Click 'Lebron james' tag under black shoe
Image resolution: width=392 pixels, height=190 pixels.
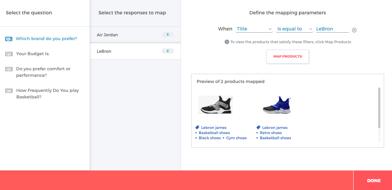click(214, 128)
